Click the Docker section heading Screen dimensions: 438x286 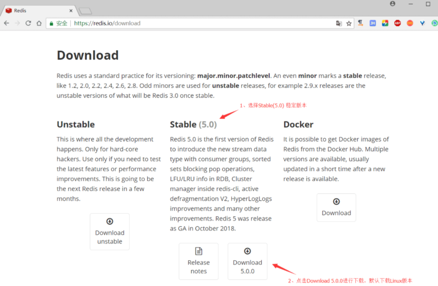(x=298, y=124)
